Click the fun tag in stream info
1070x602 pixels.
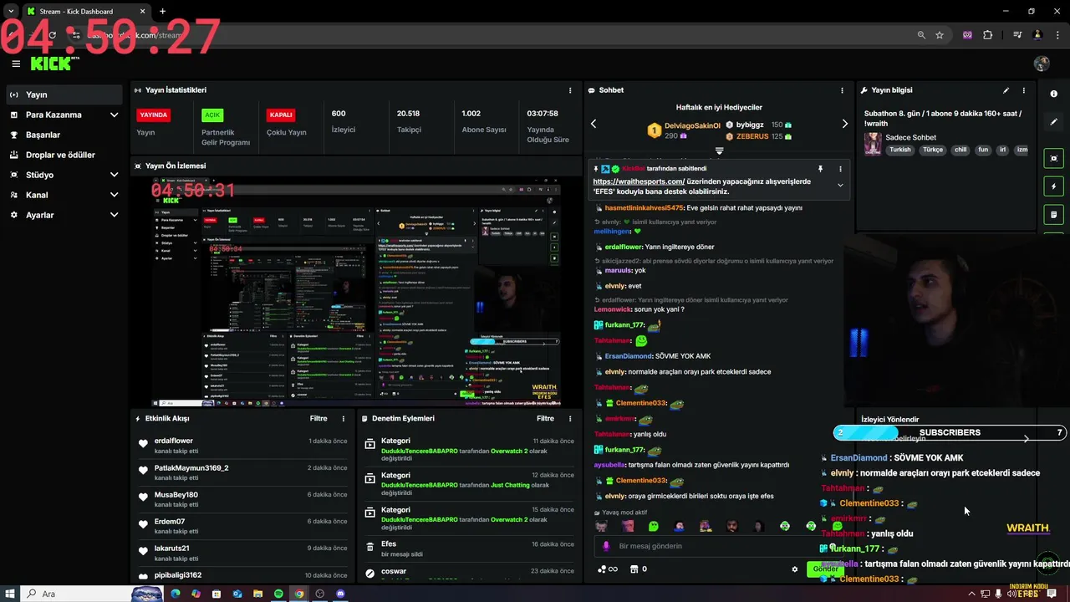tap(983, 150)
